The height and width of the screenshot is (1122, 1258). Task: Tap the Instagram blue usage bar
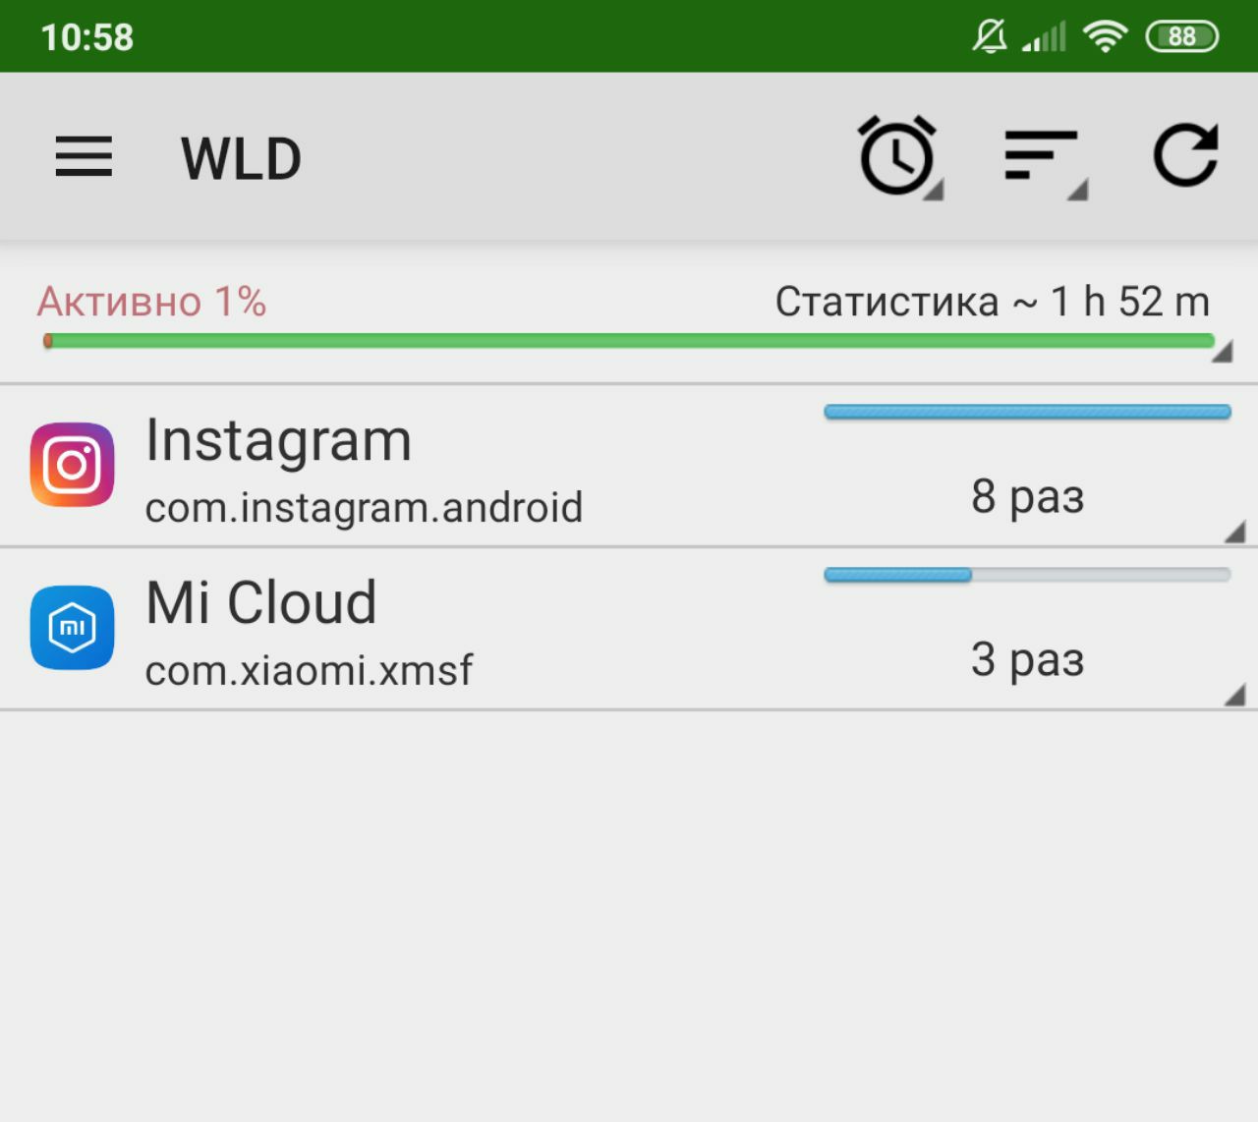tap(1027, 412)
